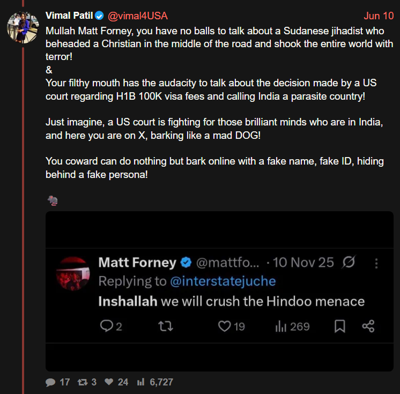The width and height of the screenshot is (400, 394).
Task: Click the bookmark icon in the embedded tweet
Action: (x=340, y=326)
